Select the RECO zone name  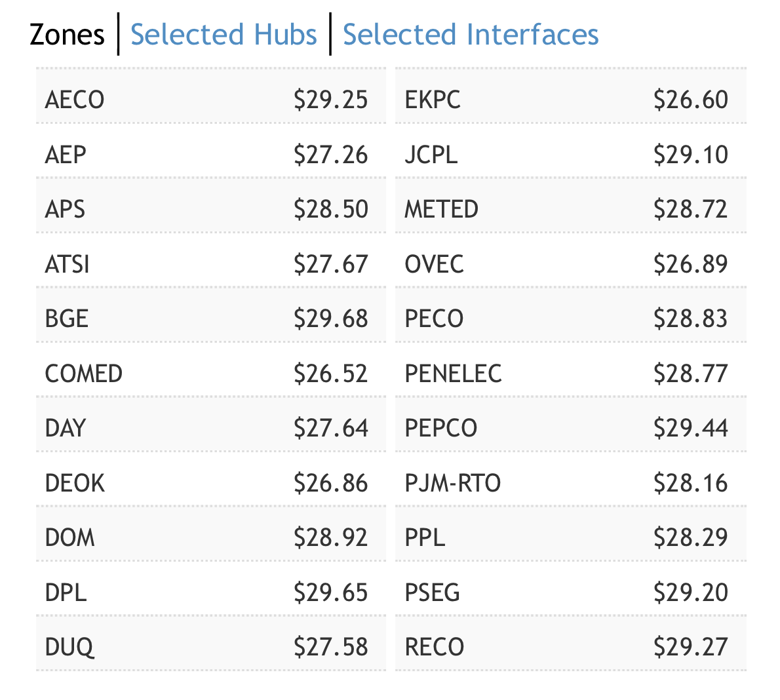[x=434, y=647]
